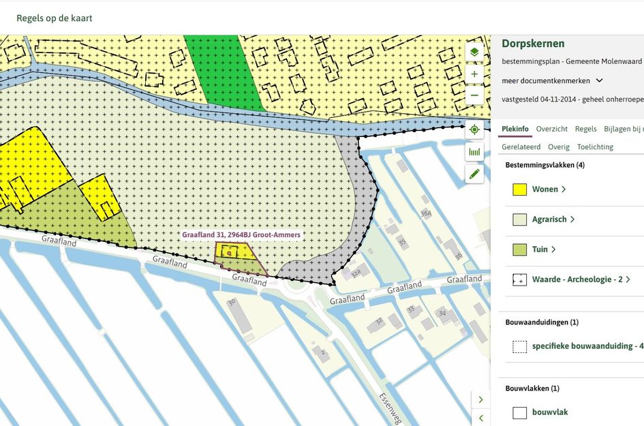Viewport: 644px width, 426px height.
Task: Click the bouwvlak legend item
Action: click(550, 412)
